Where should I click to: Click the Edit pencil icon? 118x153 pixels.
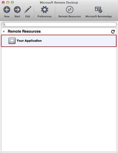click(28, 9)
